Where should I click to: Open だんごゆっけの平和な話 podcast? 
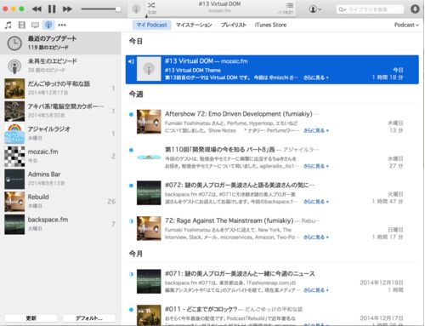(x=60, y=89)
